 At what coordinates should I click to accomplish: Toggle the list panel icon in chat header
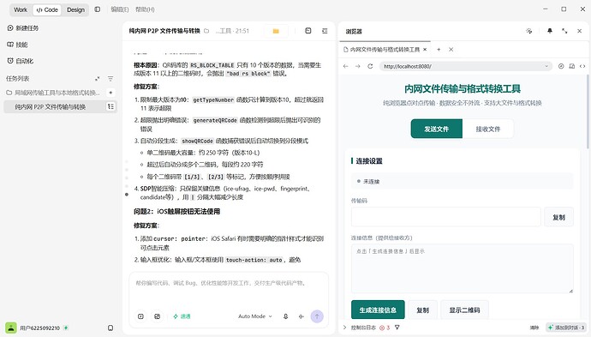point(325,31)
